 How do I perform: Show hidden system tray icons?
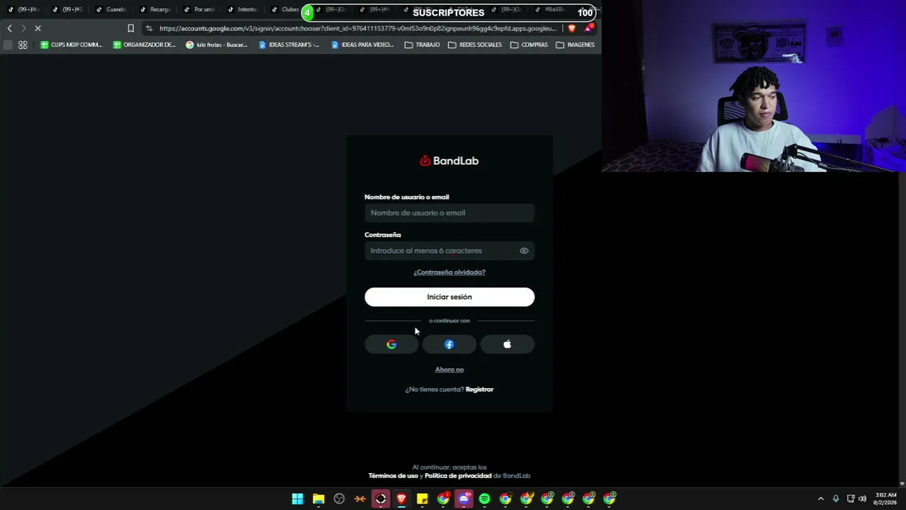pos(821,499)
